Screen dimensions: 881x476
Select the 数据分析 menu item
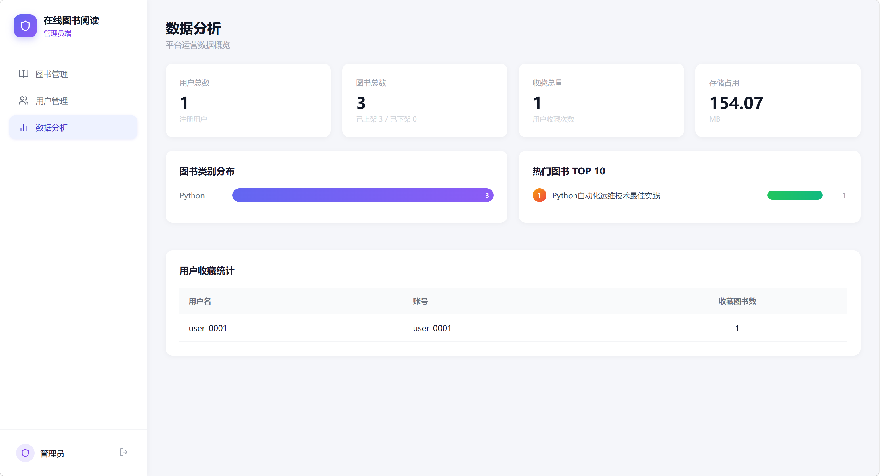(x=73, y=127)
